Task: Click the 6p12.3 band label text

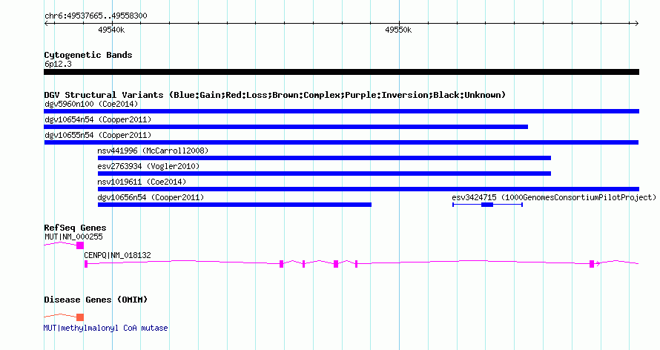Action: 58,65
